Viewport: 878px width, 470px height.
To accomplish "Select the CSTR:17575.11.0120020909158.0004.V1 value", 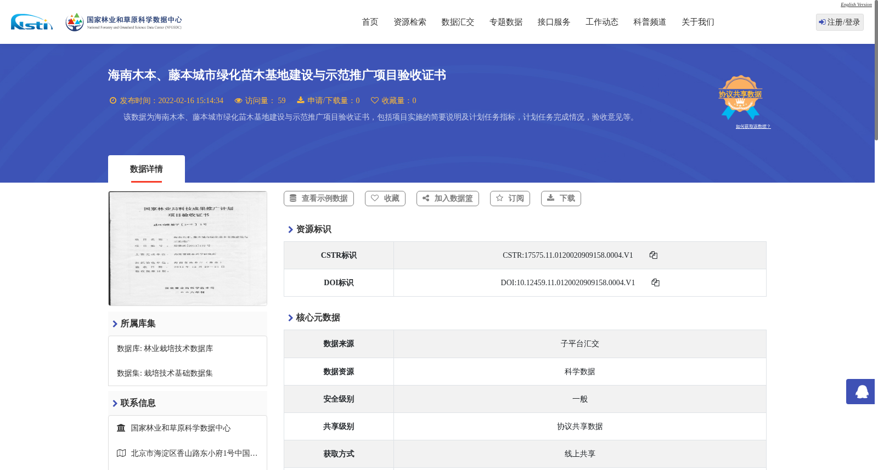I will point(568,255).
